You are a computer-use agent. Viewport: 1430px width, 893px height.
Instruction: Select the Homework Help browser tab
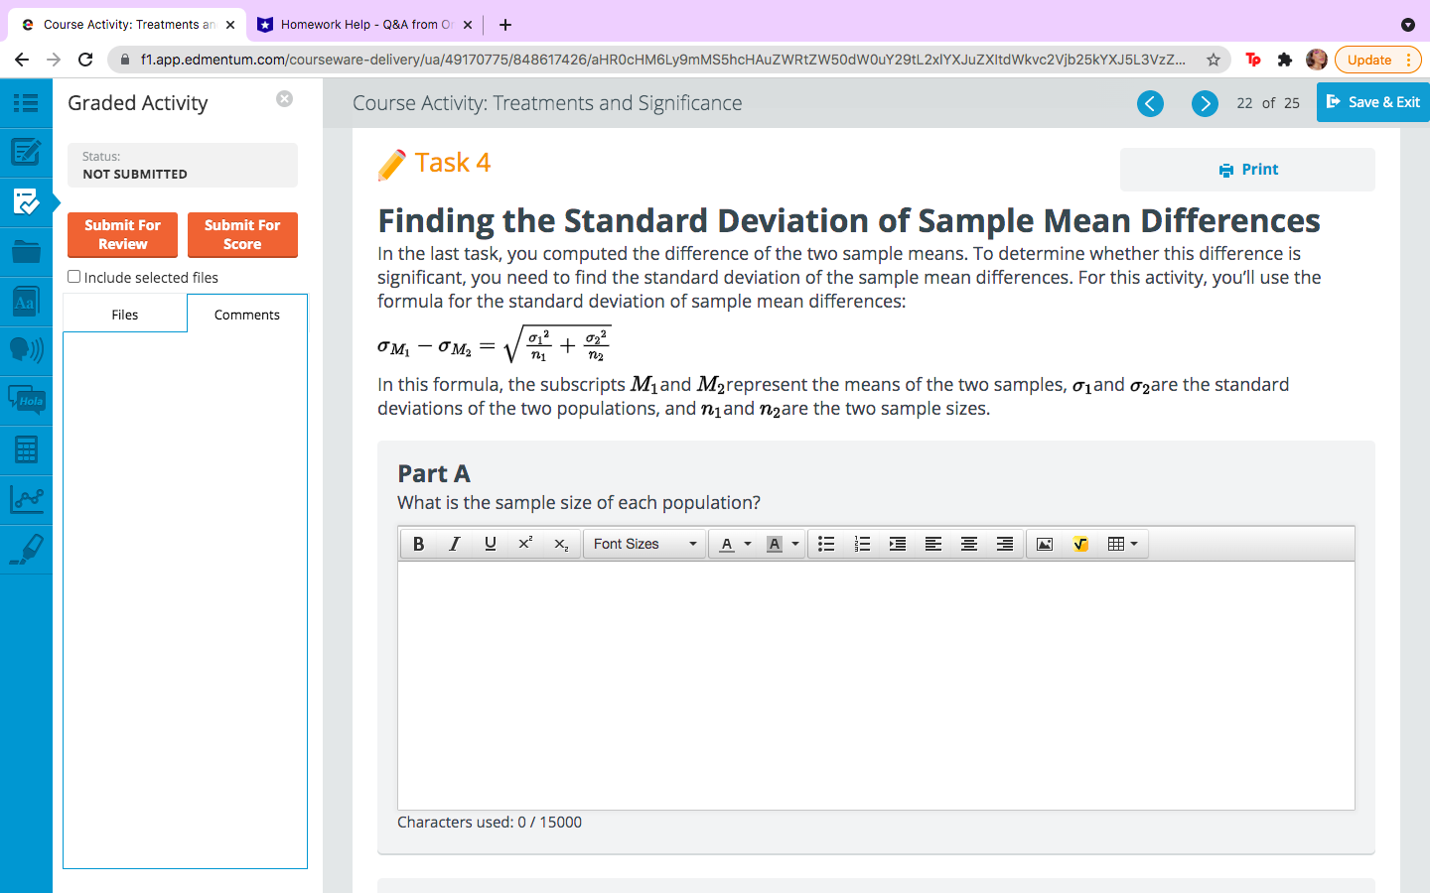[x=365, y=25]
